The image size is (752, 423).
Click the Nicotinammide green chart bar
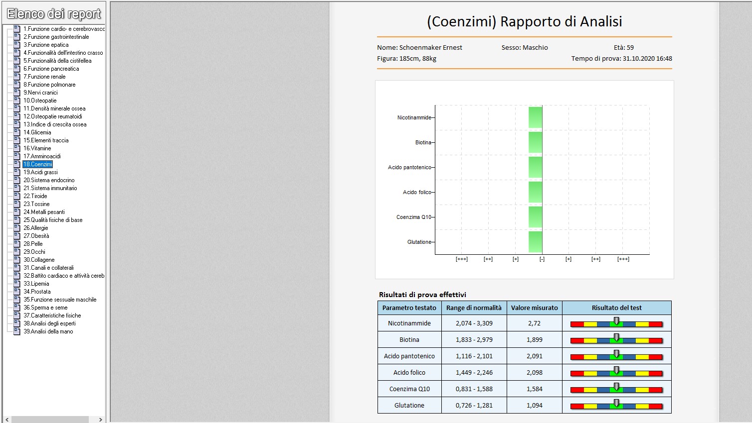point(535,117)
